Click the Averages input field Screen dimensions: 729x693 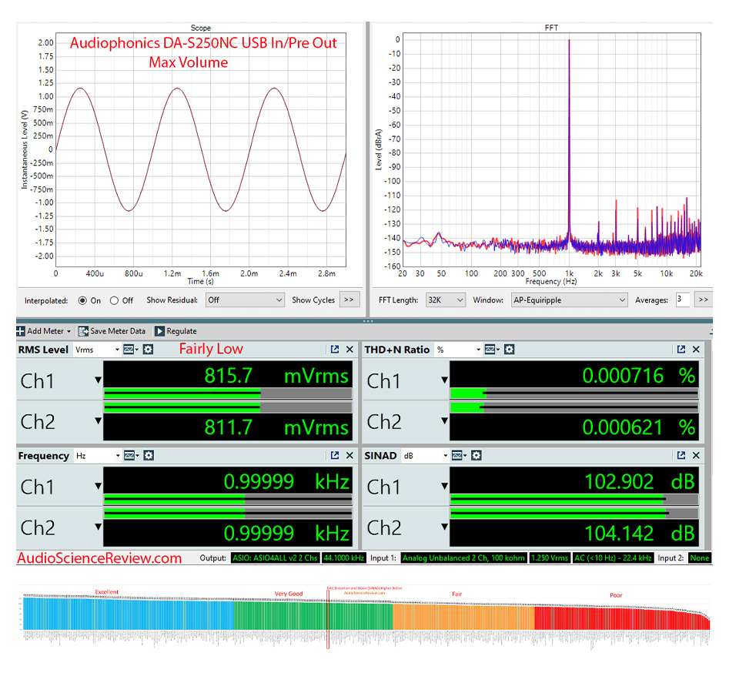pyautogui.click(x=682, y=300)
